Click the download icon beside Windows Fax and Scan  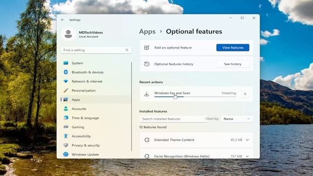pyautogui.click(x=147, y=94)
